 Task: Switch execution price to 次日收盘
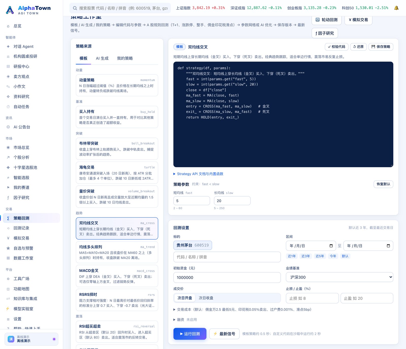point(206,298)
